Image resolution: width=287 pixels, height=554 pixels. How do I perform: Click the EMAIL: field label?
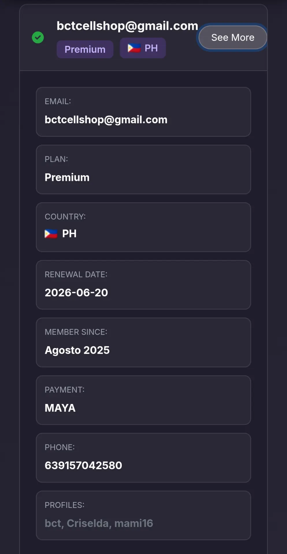pyautogui.click(x=58, y=102)
